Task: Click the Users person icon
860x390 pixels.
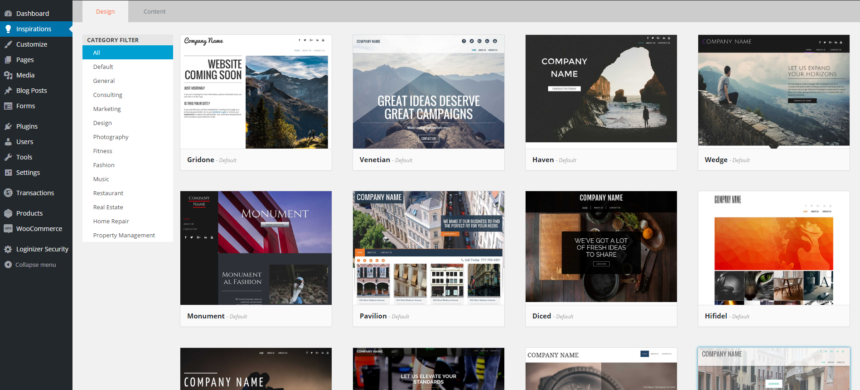Action: point(8,142)
